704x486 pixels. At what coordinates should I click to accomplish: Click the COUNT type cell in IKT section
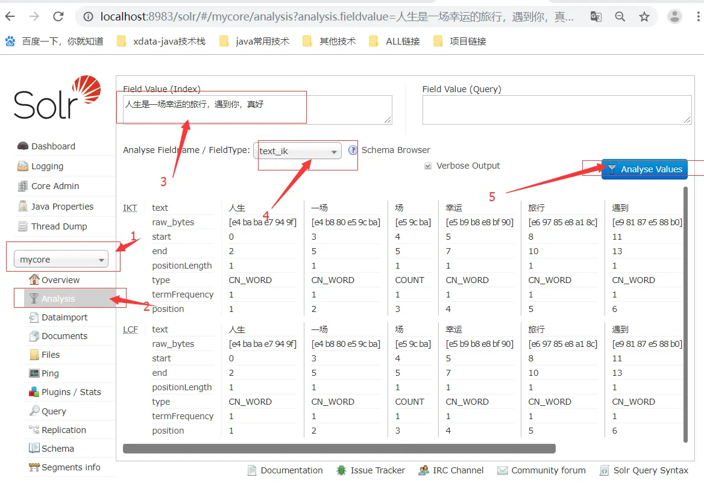(409, 280)
